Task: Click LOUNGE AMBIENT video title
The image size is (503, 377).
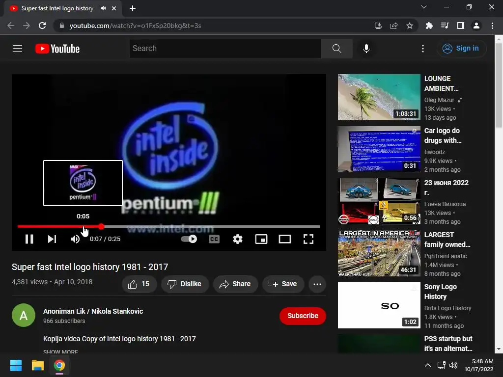Action: [x=441, y=83]
